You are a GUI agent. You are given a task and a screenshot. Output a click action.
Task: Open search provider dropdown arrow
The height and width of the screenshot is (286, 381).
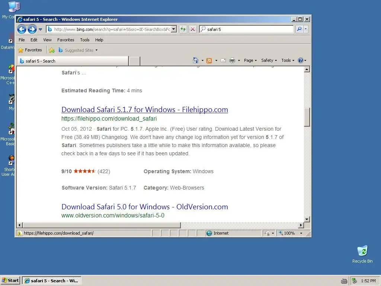pos(306,29)
